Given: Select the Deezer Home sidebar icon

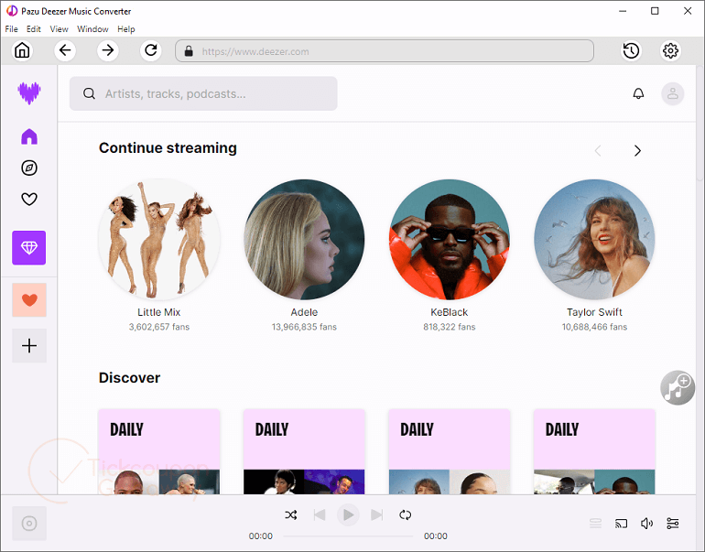Looking at the screenshot, I should tap(29, 136).
